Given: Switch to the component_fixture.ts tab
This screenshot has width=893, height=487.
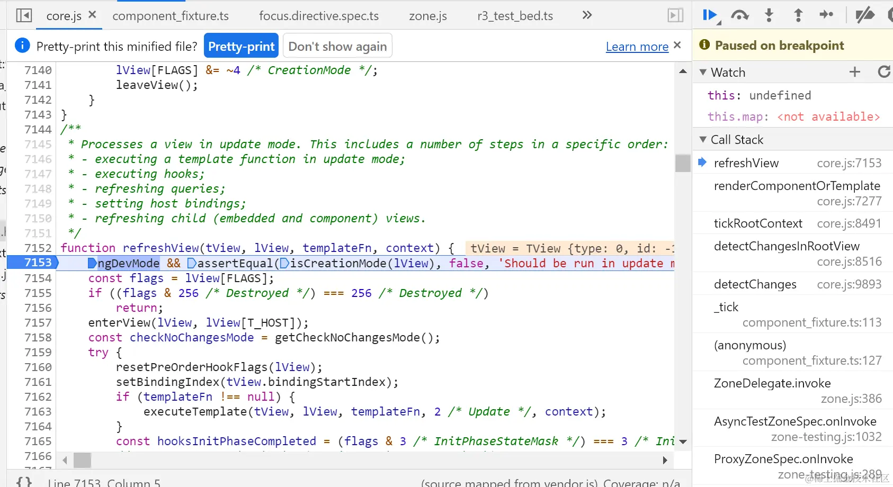Looking at the screenshot, I should (x=171, y=16).
